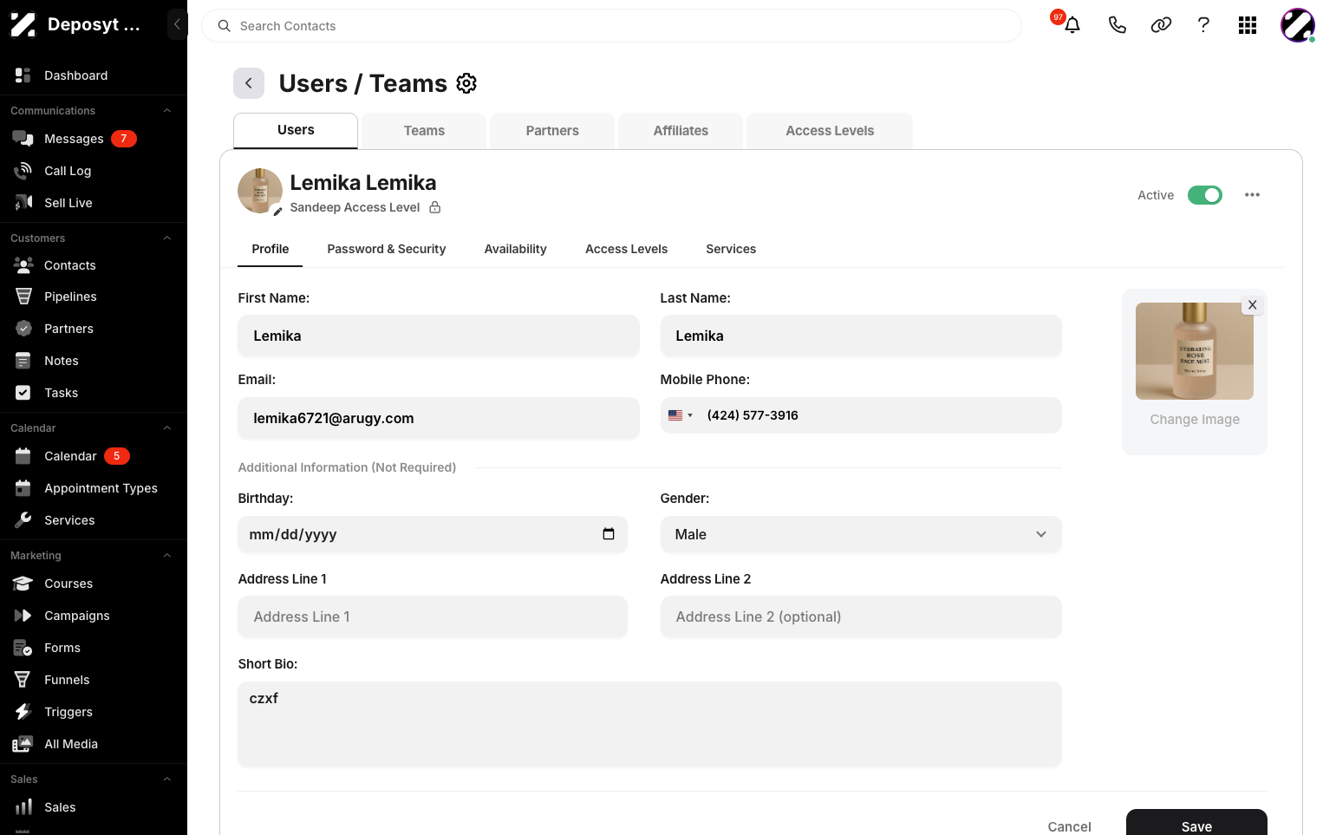The width and height of the screenshot is (1336, 835).
Task: Collapse the Sales section header
Action: pyautogui.click(x=167, y=780)
